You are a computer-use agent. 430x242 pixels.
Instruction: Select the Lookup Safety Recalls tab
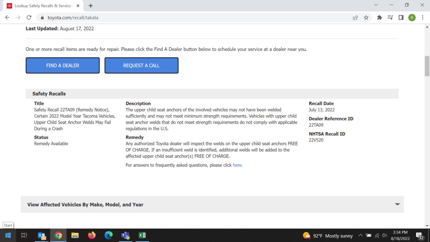[43, 6]
